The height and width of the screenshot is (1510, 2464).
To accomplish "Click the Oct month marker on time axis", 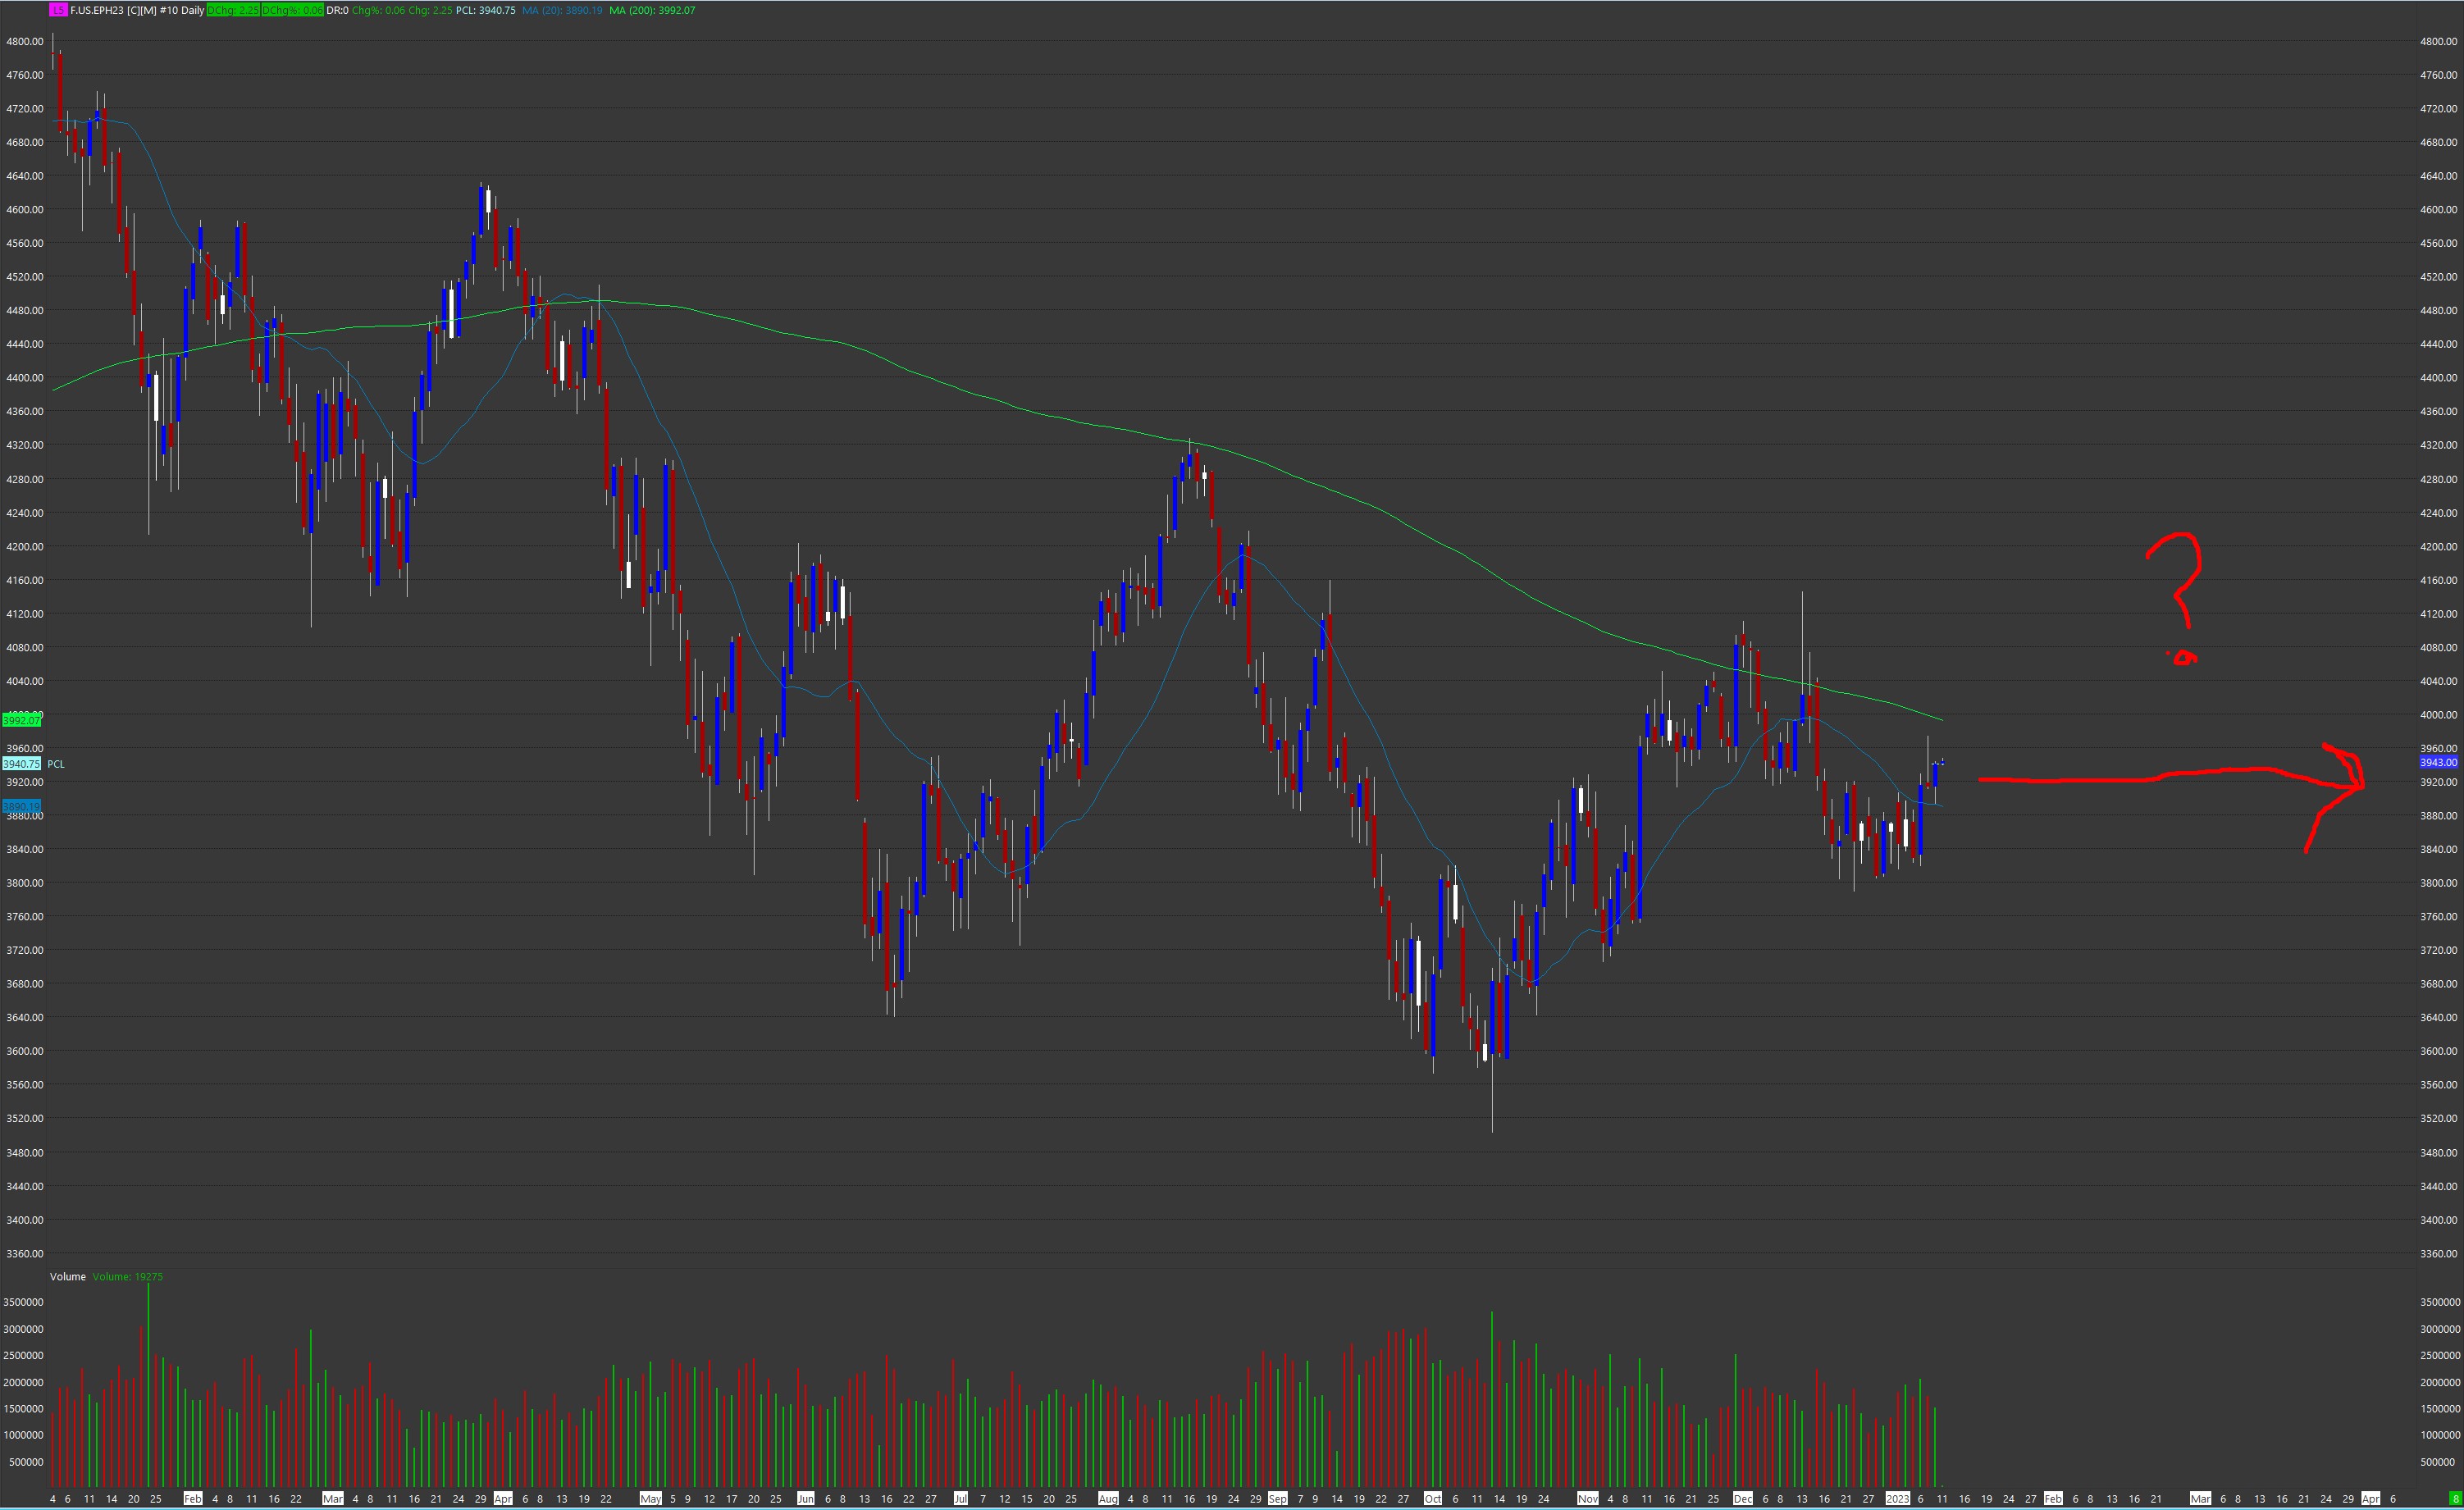I will (1433, 1499).
